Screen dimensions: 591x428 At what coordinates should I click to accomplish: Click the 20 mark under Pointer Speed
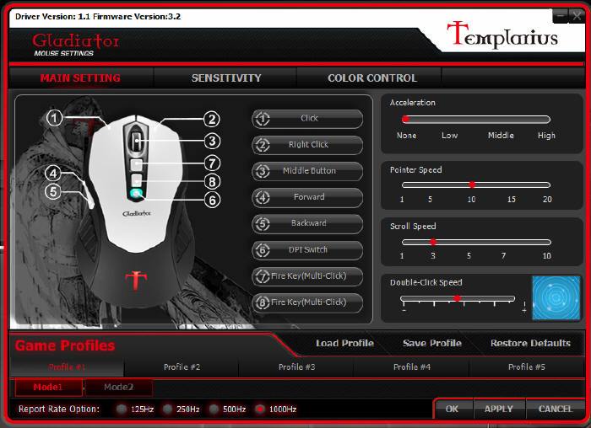tap(547, 200)
